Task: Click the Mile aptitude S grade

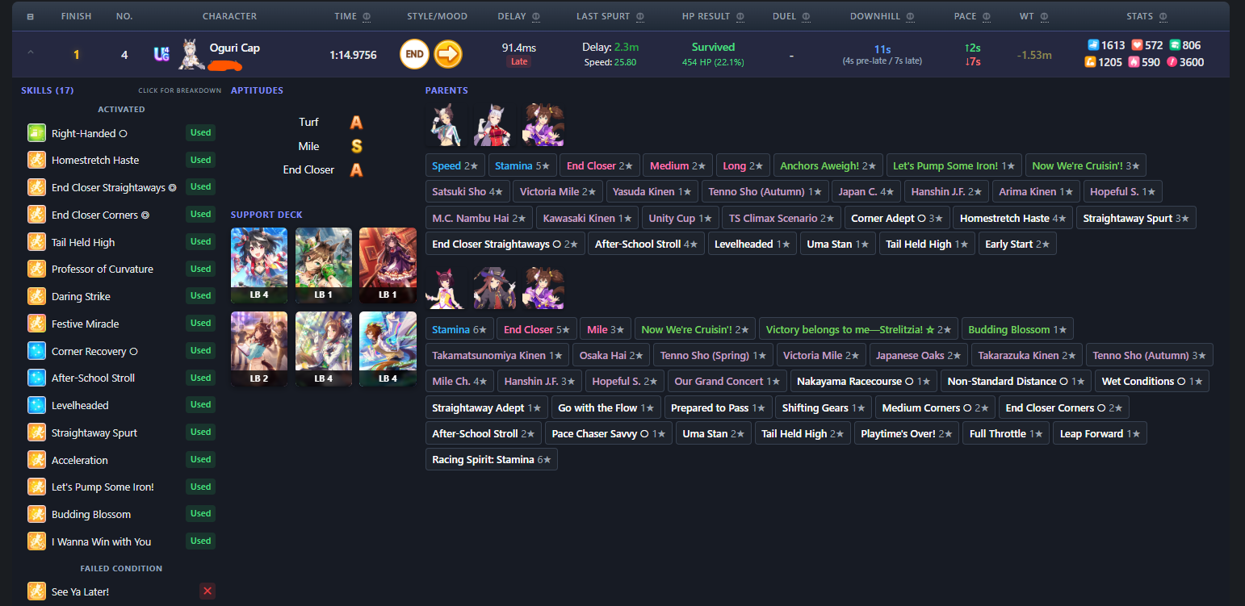Action: pyautogui.click(x=356, y=146)
